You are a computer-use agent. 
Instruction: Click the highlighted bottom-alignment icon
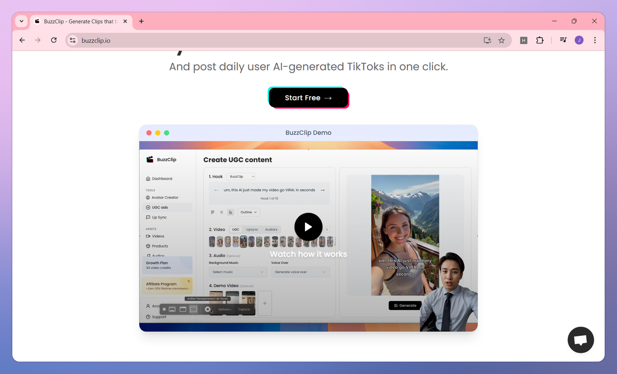(230, 212)
